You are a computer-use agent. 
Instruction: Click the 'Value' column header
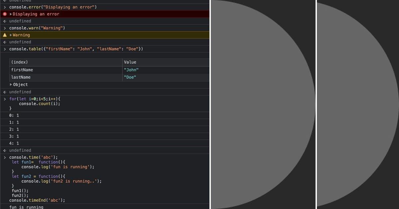(130, 62)
